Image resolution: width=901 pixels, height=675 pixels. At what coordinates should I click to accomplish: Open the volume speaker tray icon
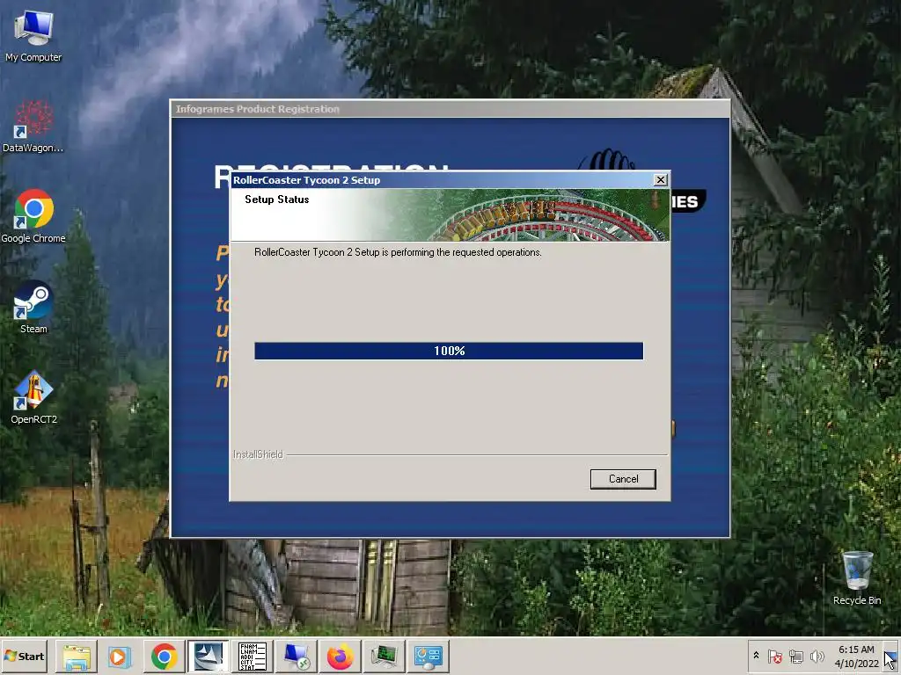(817, 657)
